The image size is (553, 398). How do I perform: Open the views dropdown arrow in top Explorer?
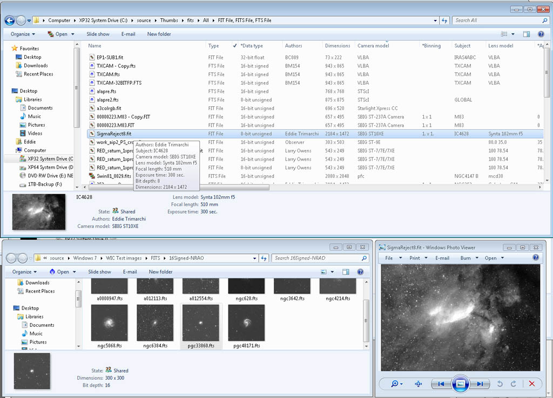[x=513, y=34]
